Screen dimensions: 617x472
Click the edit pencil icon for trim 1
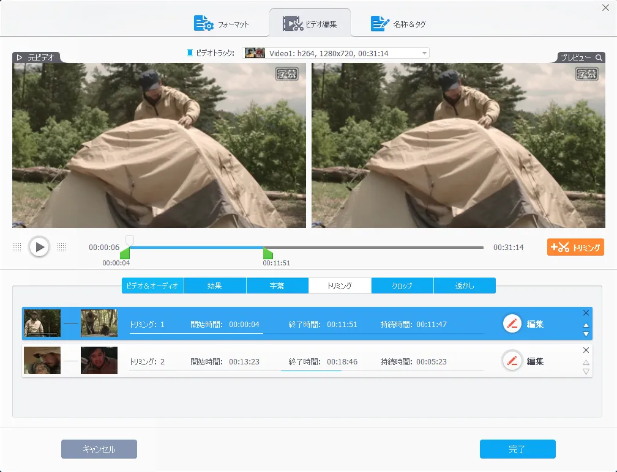coord(512,324)
